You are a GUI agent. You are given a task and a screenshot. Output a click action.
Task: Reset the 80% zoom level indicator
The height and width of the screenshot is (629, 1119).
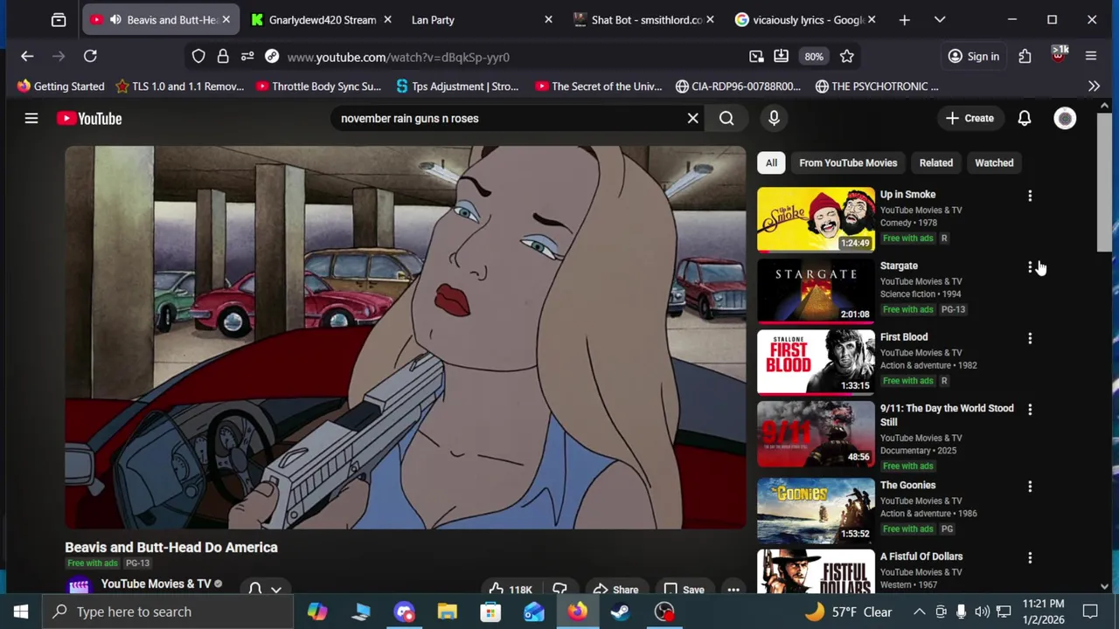pyautogui.click(x=814, y=57)
